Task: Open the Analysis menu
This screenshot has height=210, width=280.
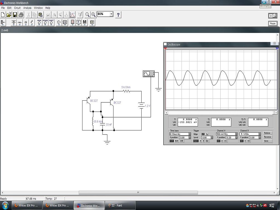Action: click(x=27, y=8)
